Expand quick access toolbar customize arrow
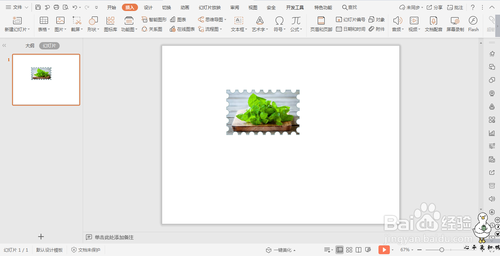The height and width of the screenshot is (256, 500). [x=96, y=7]
